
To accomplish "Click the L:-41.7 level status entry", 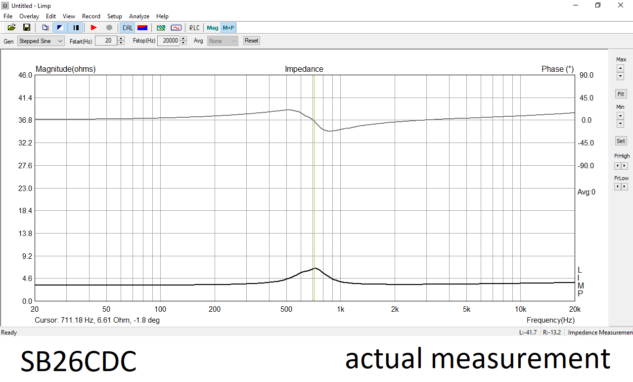I will [528, 333].
